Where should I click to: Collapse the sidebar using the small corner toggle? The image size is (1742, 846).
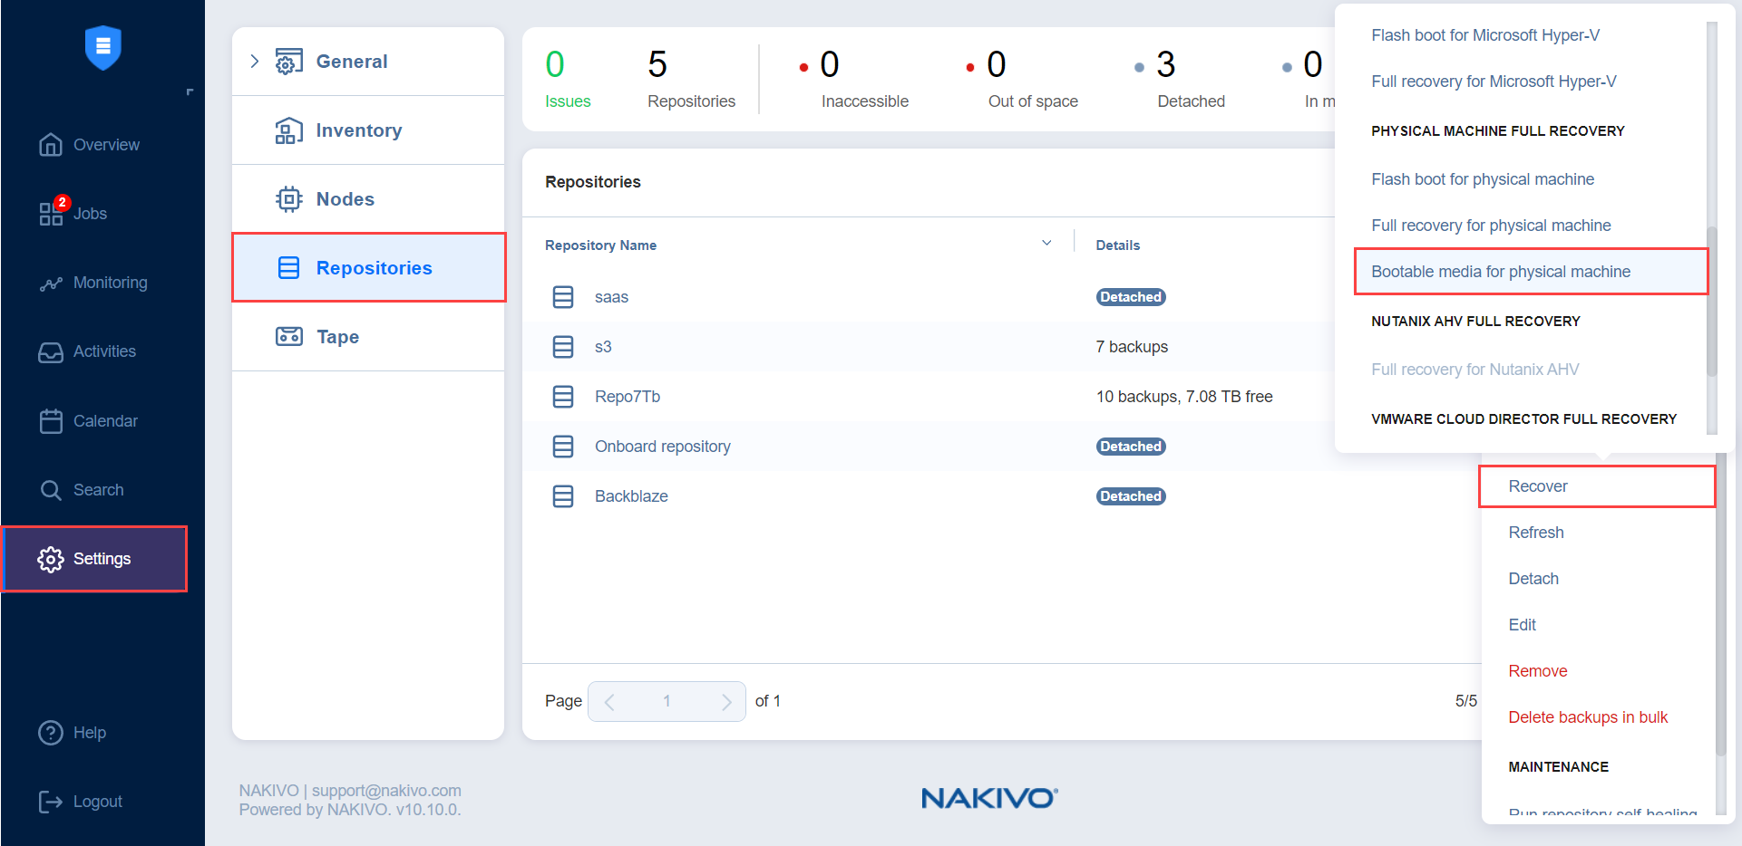(x=190, y=92)
